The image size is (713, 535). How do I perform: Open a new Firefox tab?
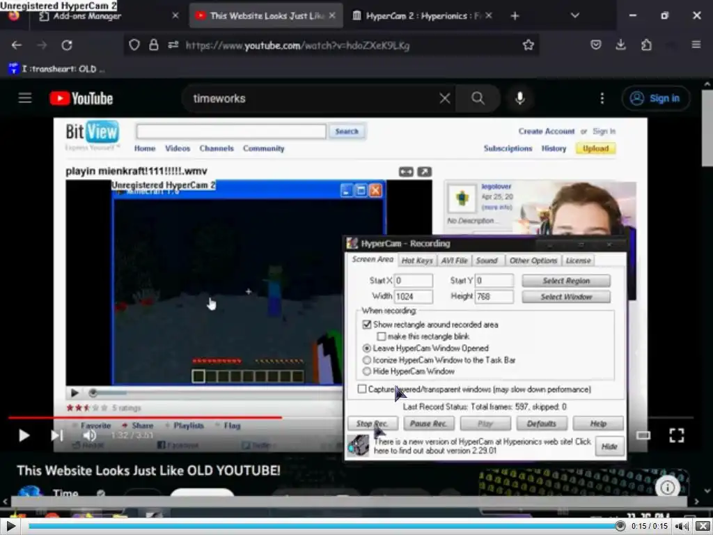[x=515, y=16]
